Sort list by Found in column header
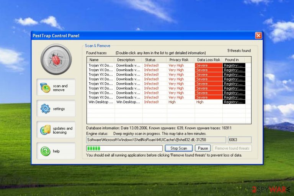This screenshot has width=294, height=196. point(234,60)
